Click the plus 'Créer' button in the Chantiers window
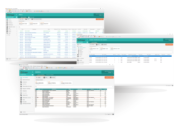The image size is (178, 130). (38, 77)
